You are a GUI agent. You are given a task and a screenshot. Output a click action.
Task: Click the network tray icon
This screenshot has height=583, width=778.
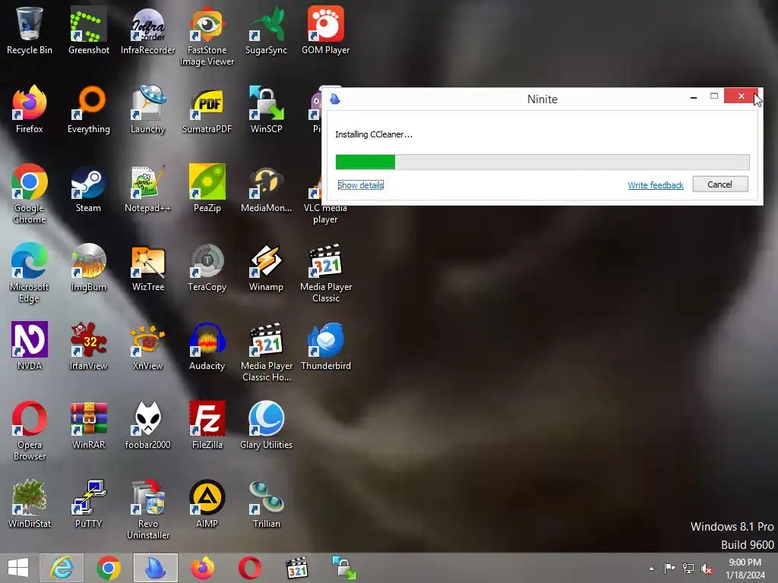[688, 568]
